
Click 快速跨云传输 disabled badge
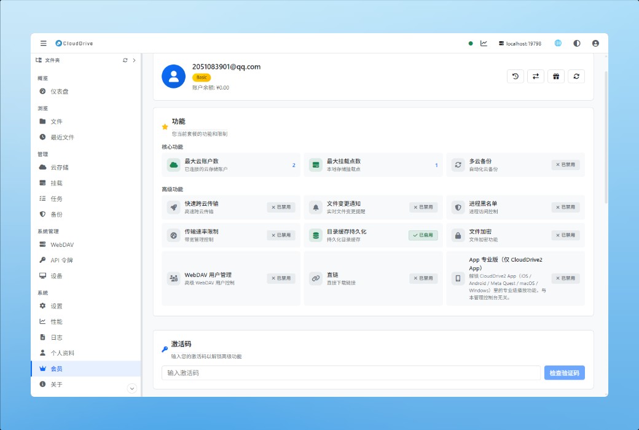point(281,207)
